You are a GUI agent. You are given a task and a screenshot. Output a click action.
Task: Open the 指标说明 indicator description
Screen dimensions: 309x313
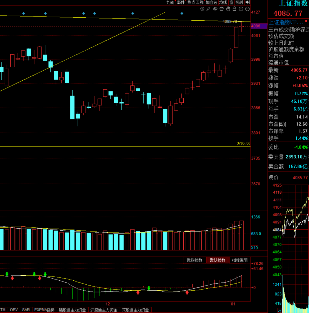[240, 260]
